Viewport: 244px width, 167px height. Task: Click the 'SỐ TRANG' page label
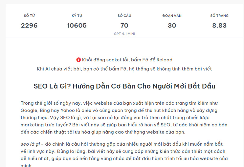pos(219,16)
